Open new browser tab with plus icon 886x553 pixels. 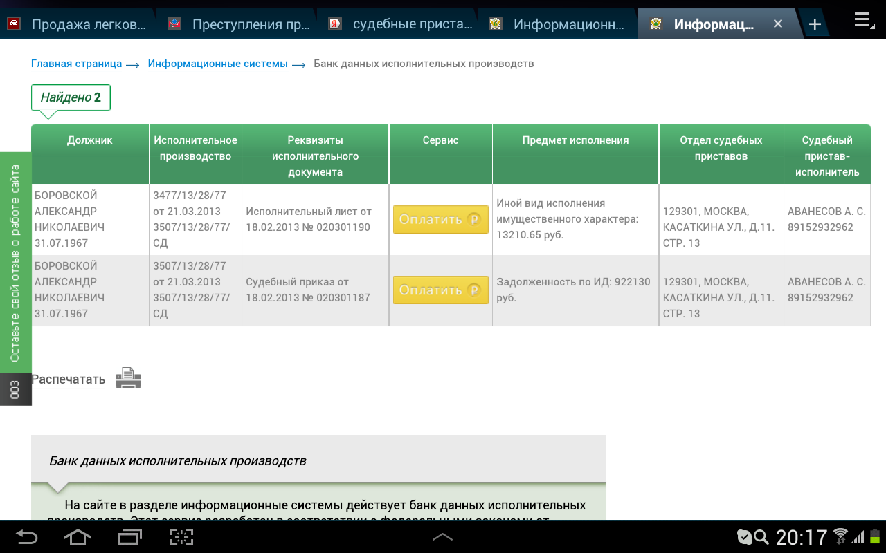coord(815,24)
